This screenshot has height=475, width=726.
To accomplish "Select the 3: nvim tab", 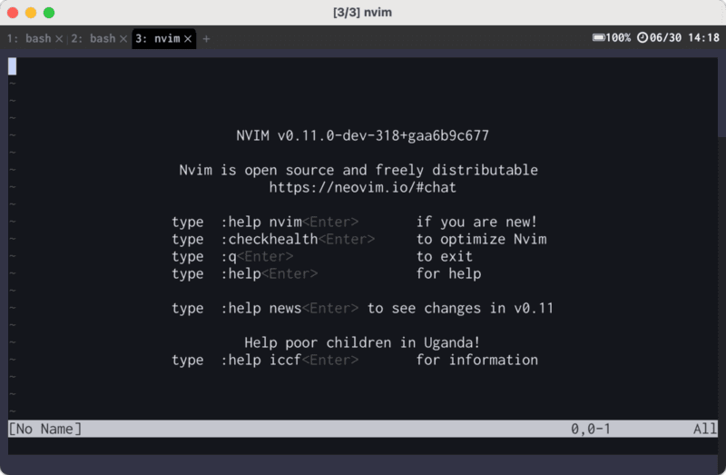I will [157, 38].
